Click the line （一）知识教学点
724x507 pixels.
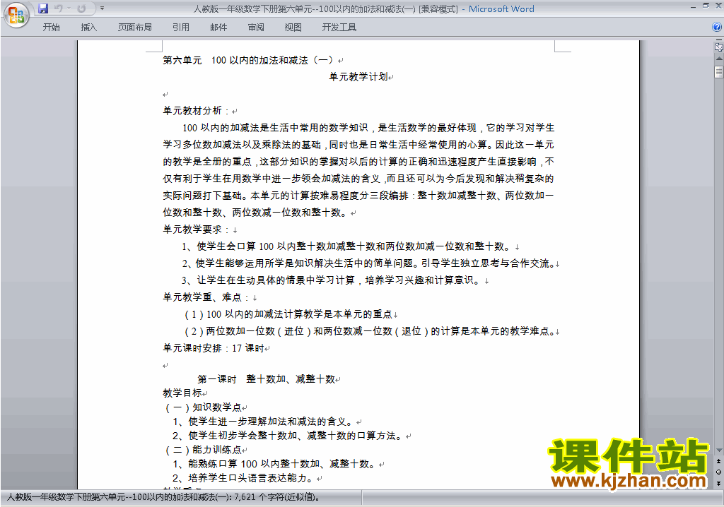tap(204, 407)
